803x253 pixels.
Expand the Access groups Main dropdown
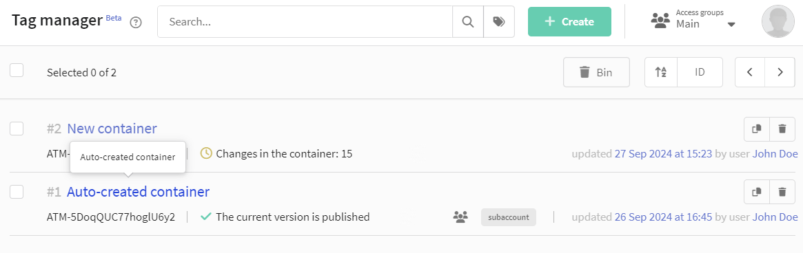693,20
